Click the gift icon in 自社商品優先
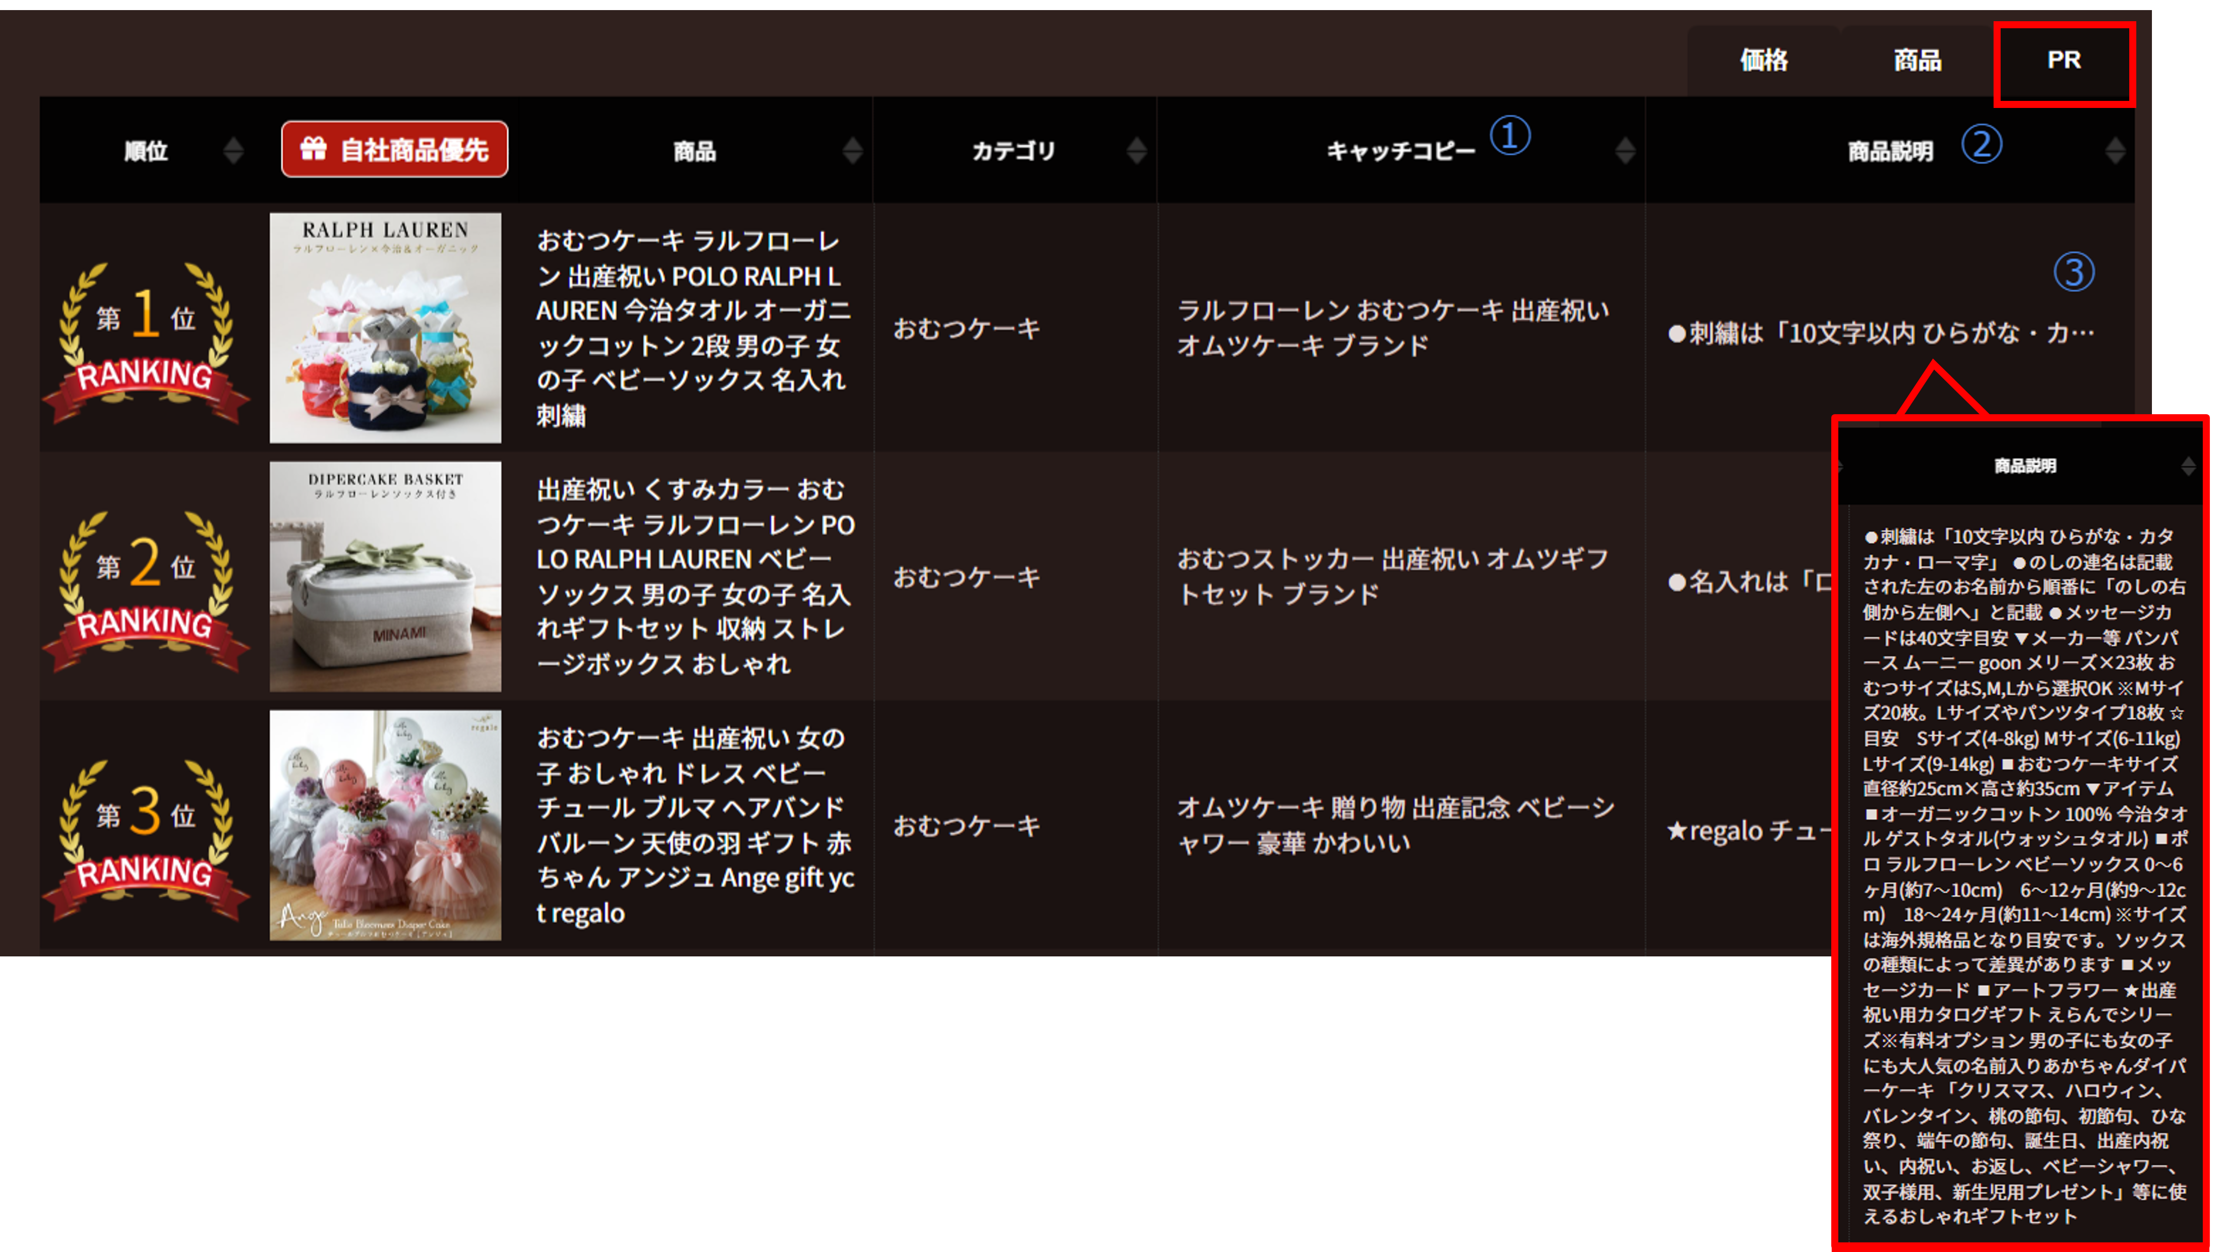Screen dimensions: 2219x1252 click(x=313, y=149)
